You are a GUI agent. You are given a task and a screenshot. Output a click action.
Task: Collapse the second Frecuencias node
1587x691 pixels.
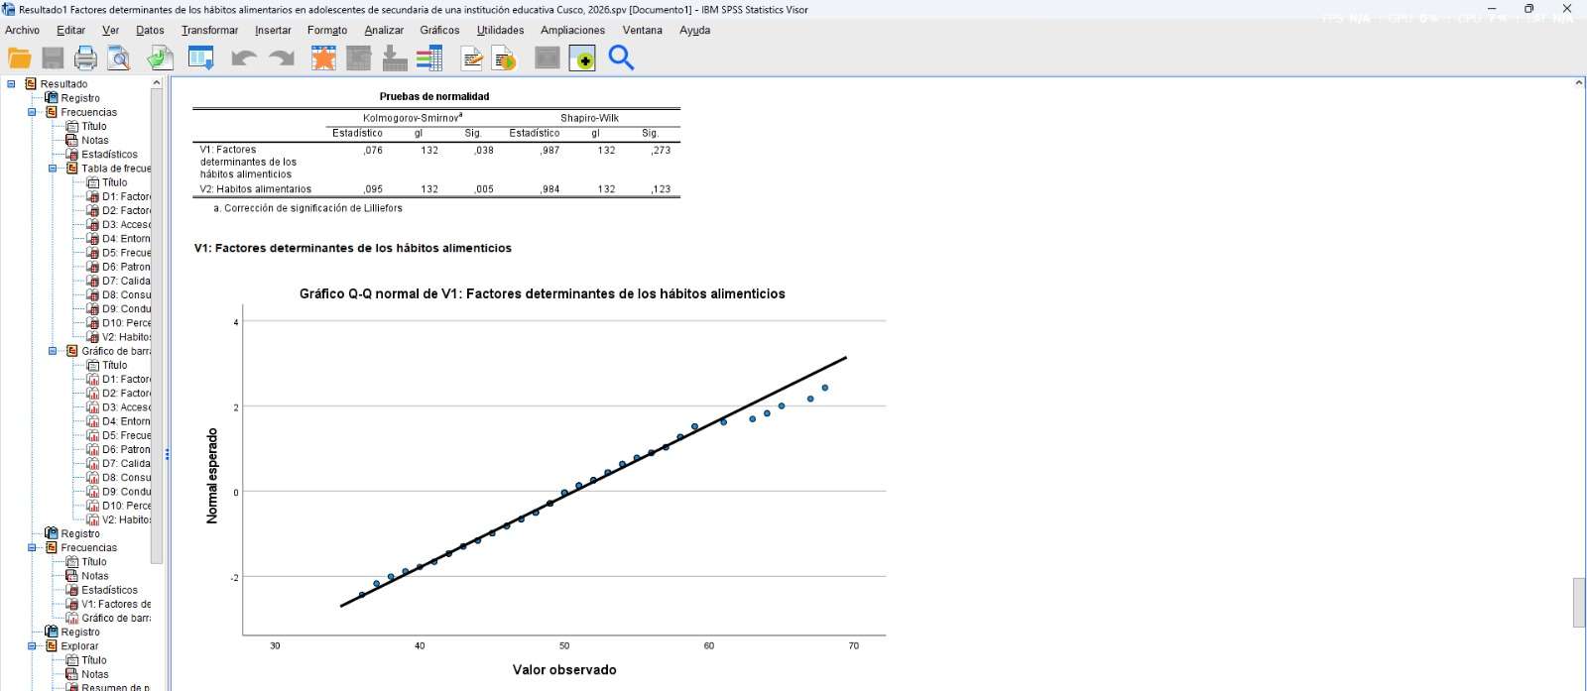click(32, 548)
